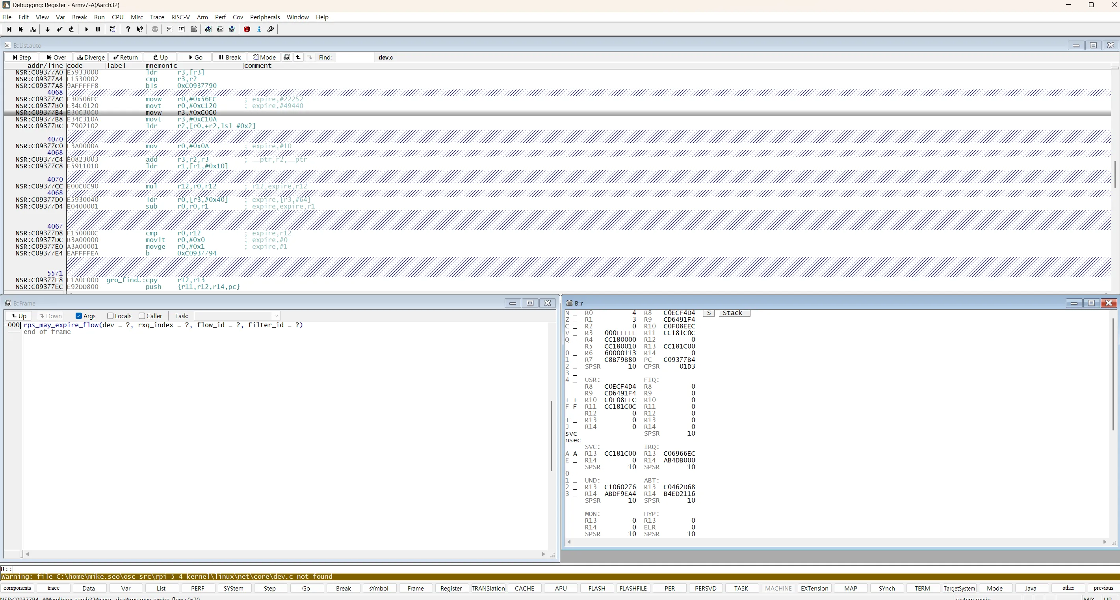Open the Peripherals menu
The height and width of the screenshot is (600, 1120).
click(x=265, y=17)
